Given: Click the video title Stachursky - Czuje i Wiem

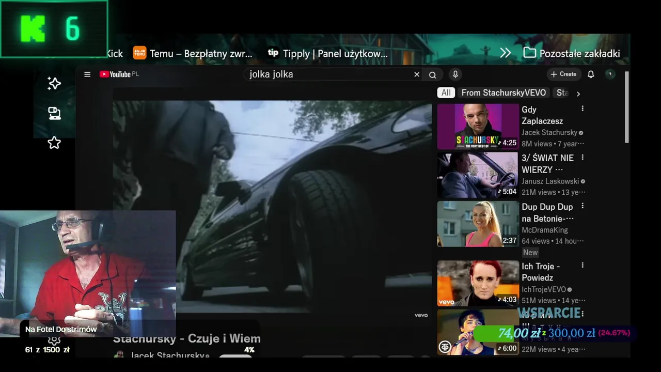Looking at the screenshot, I should (187, 338).
